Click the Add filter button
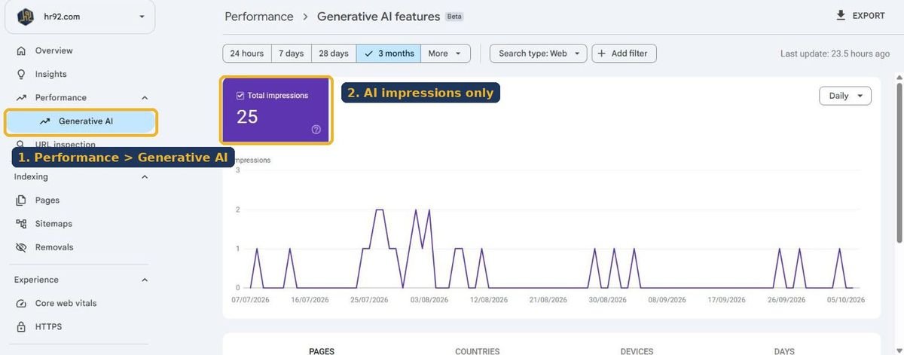 point(625,54)
